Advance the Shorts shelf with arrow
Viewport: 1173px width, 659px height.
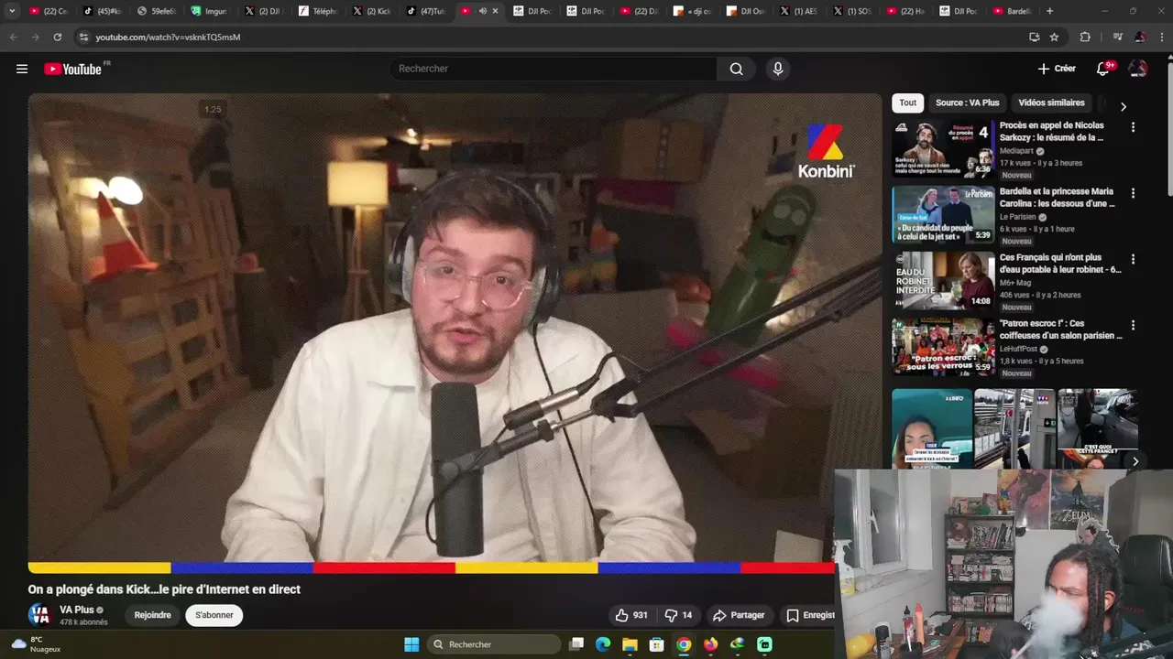click(x=1135, y=461)
